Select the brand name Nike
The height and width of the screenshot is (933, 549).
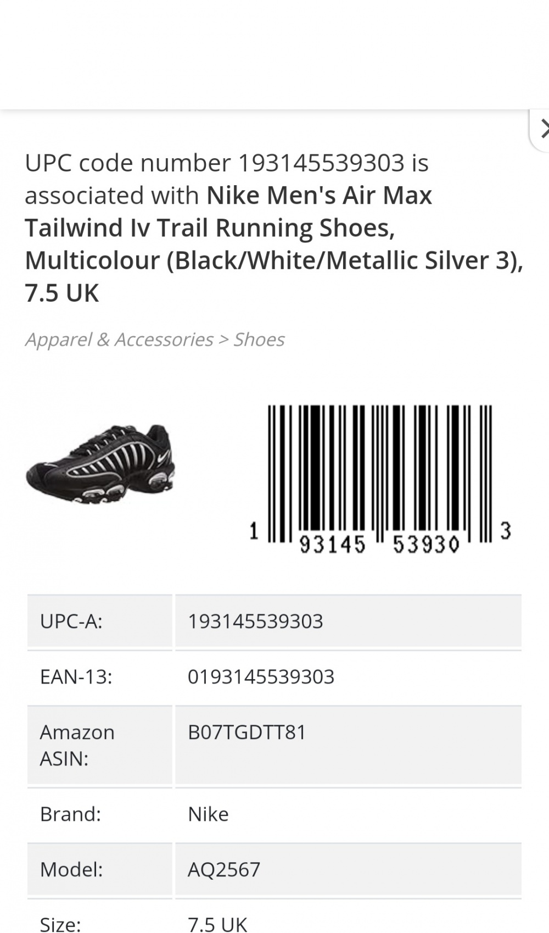click(x=208, y=814)
